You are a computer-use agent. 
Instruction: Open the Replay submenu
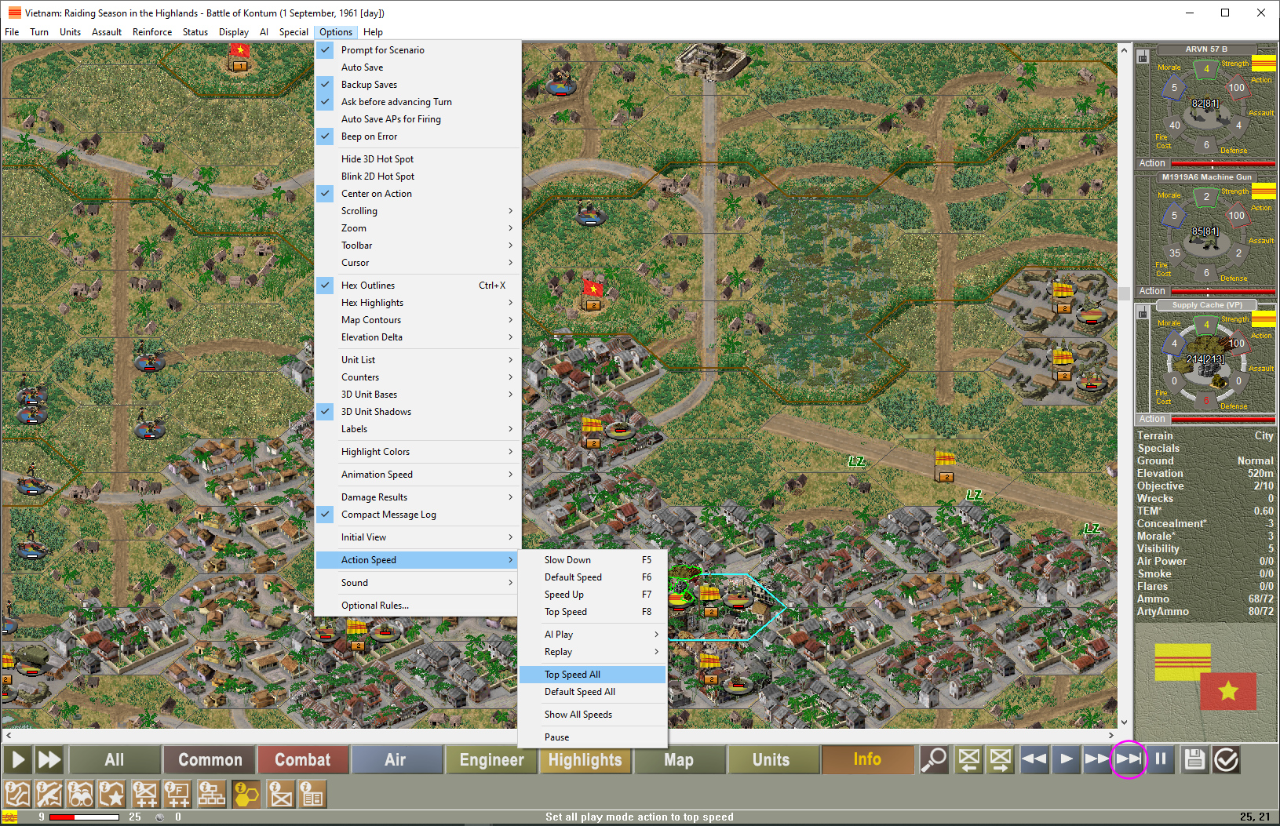click(593, 652)
